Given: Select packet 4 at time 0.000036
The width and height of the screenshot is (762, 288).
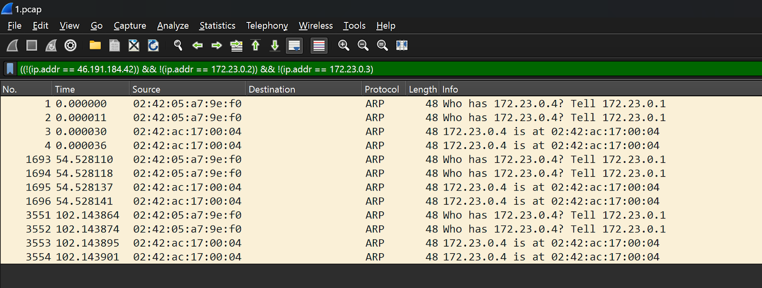Looking at the screenshot, I should [381, 145].
